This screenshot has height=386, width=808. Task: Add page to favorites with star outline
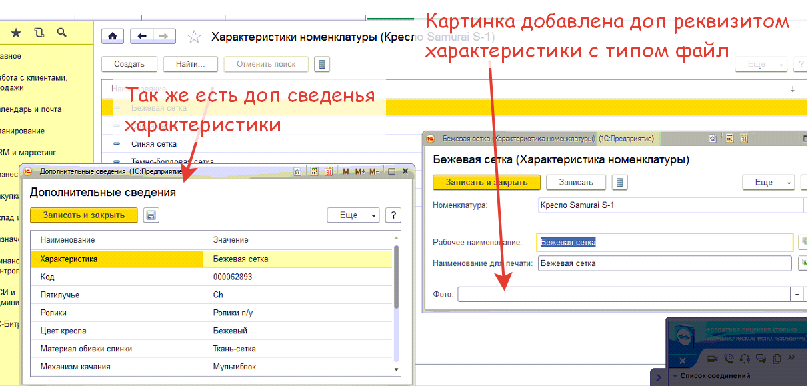pyautogui.click(x=194, y=37)
